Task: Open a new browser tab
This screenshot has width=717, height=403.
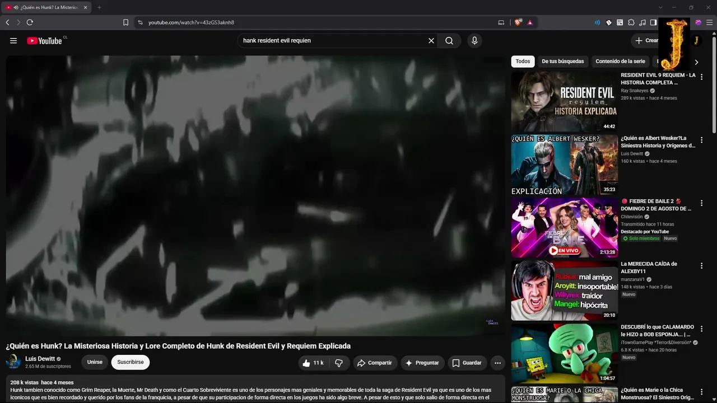Action: [x=99, y=7]
